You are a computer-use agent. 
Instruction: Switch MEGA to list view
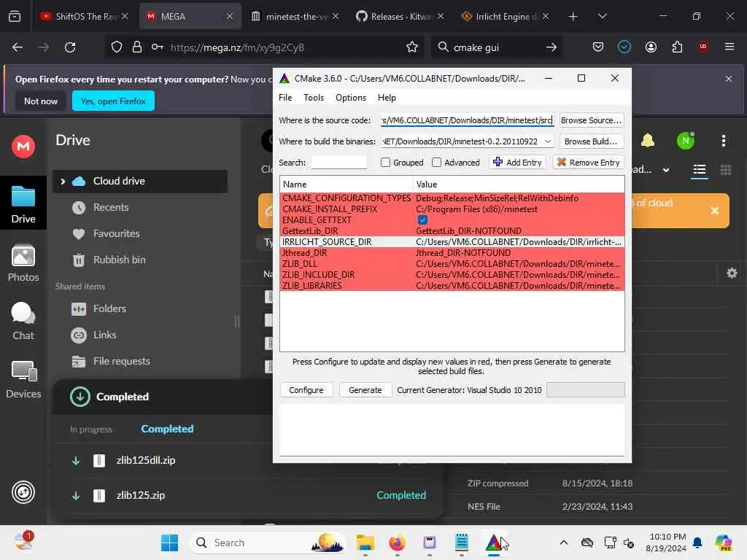pos(699,170)
